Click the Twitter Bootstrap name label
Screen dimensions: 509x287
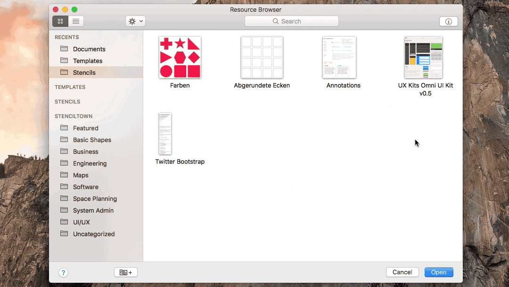click(180, 162)
